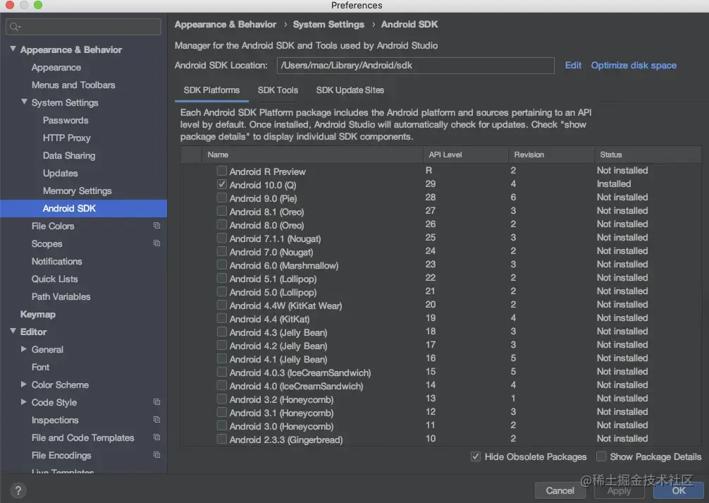Image resolution: width=709 pixels, height=503 pixels.
Task: Select the Android 3.2 (Honeycomb) row
Action: (x=441, y=399)
